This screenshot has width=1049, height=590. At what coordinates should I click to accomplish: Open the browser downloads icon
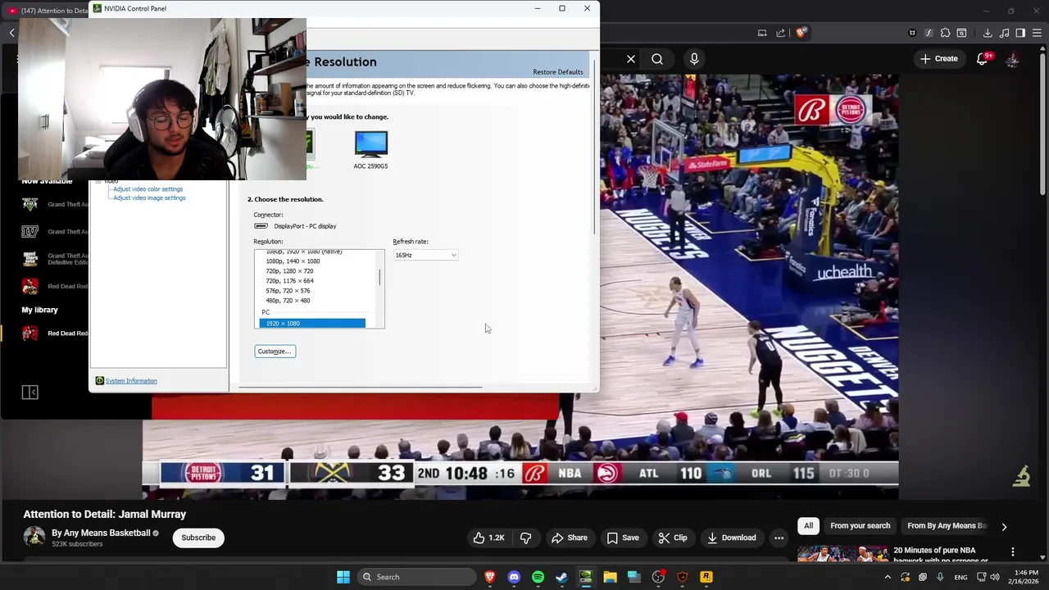pyautogui.click(x=988, y=33)
